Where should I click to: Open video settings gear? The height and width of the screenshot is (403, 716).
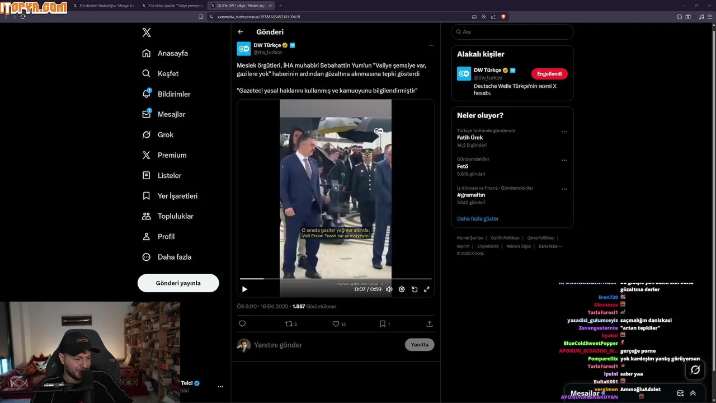point(402,289)
